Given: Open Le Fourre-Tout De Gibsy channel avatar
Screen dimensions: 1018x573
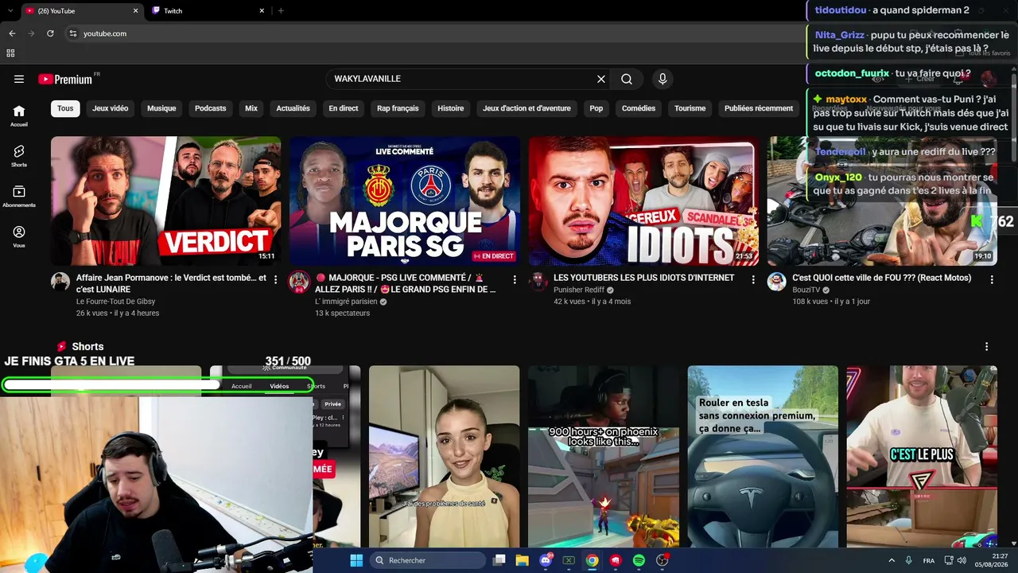Looking at the screenshot, I should click(x=60, y=282).
